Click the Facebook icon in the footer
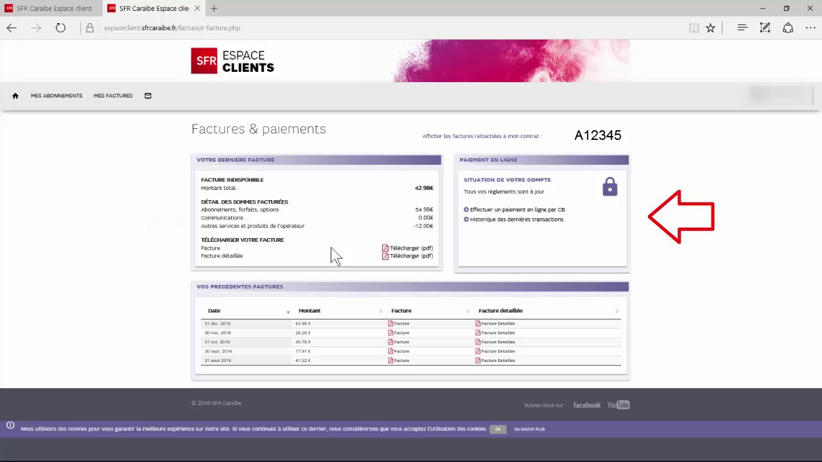The height and width of the screenshot is (462, 822). coord(586,405)
